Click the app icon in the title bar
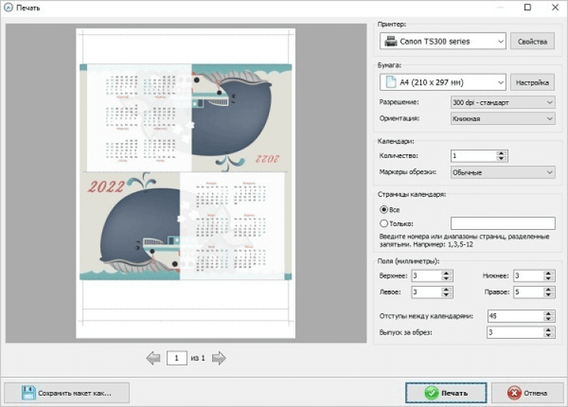 (8, 8)
